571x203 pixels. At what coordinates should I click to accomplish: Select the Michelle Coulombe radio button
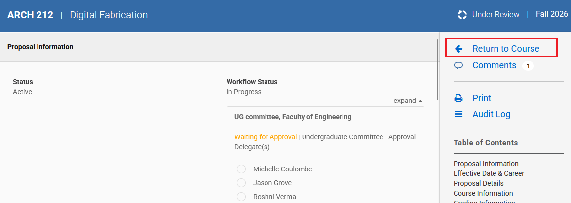241,169
